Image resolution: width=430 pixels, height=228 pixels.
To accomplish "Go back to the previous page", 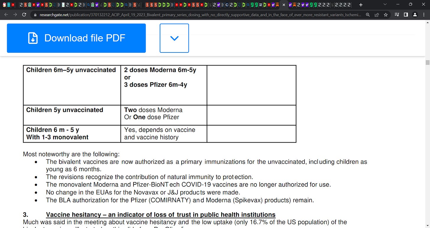I will 6,15.
